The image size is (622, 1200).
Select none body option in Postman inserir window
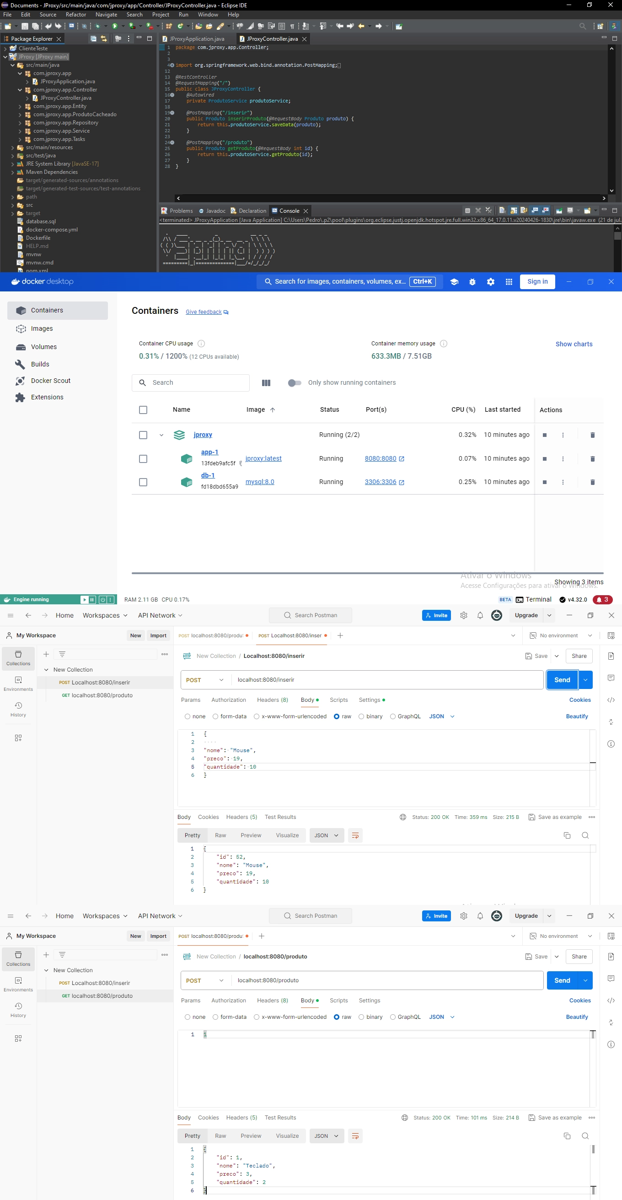188,716
